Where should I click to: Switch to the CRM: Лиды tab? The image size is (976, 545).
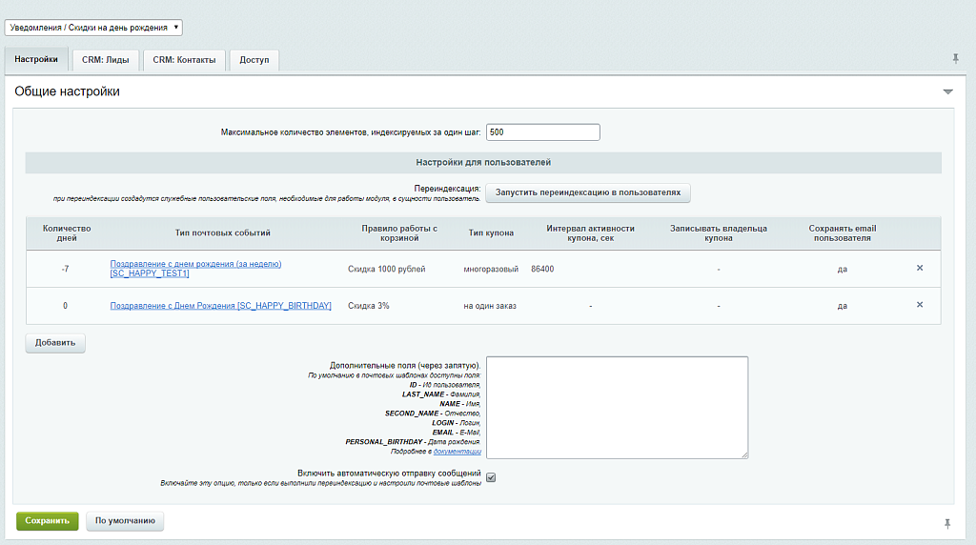pos(105,60)
